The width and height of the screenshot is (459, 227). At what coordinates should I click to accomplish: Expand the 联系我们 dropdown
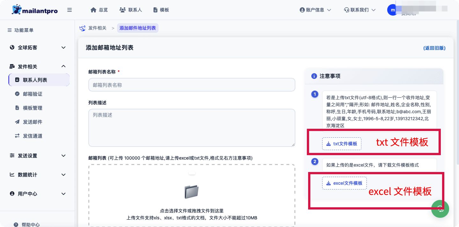(x=360, y=10)
